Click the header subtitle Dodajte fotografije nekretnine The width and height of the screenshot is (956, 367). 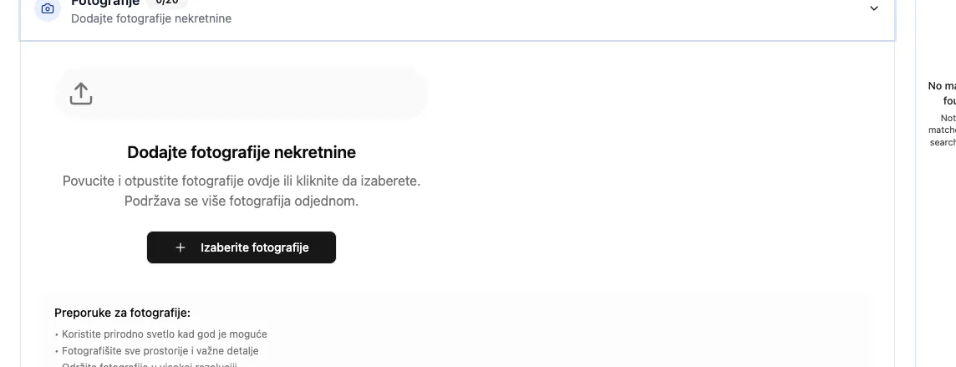151,18
